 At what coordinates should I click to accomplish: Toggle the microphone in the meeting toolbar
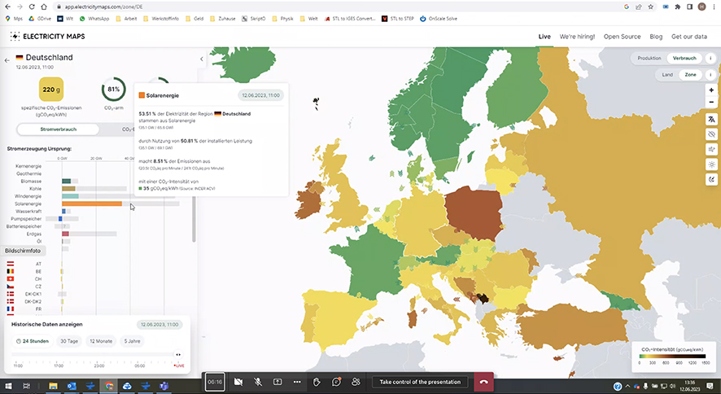[258, 382]
